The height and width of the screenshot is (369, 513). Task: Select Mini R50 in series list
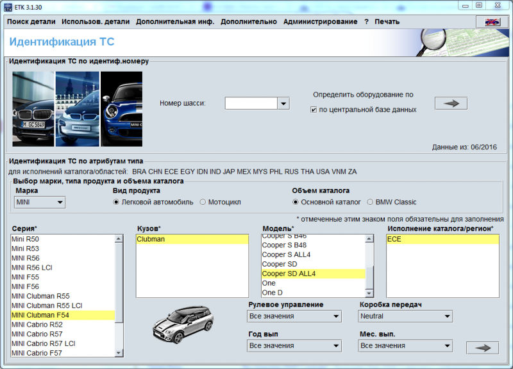(63, 239)
